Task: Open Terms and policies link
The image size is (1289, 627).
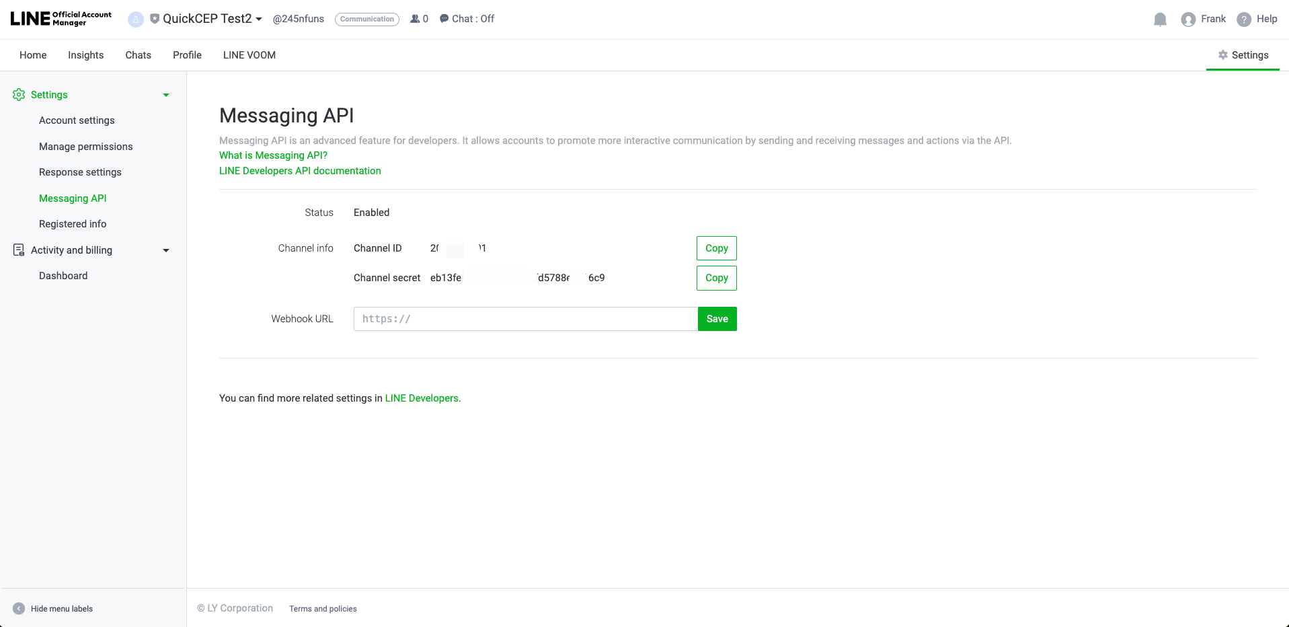Action: pyautogui.click(x=323, y=609)
